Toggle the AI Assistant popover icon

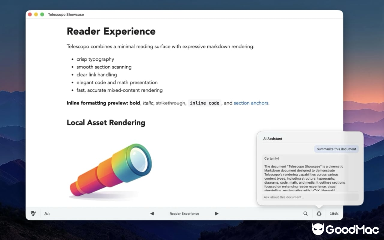(x=319, y=214)
